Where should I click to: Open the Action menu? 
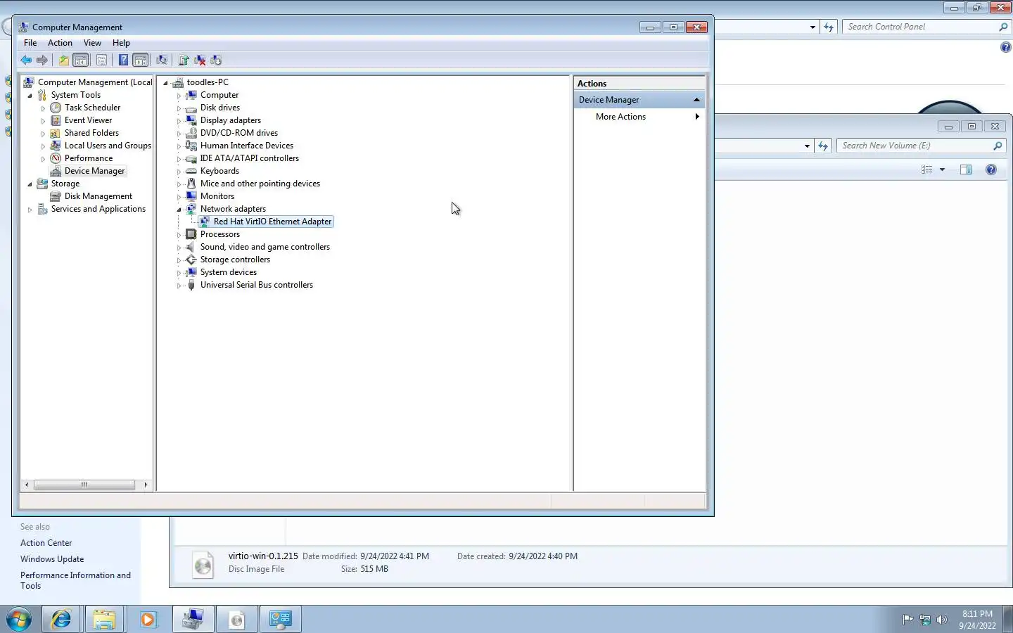(60, 43)
